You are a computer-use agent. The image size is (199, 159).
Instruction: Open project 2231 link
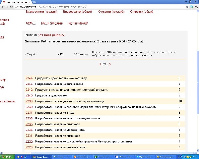29,136
